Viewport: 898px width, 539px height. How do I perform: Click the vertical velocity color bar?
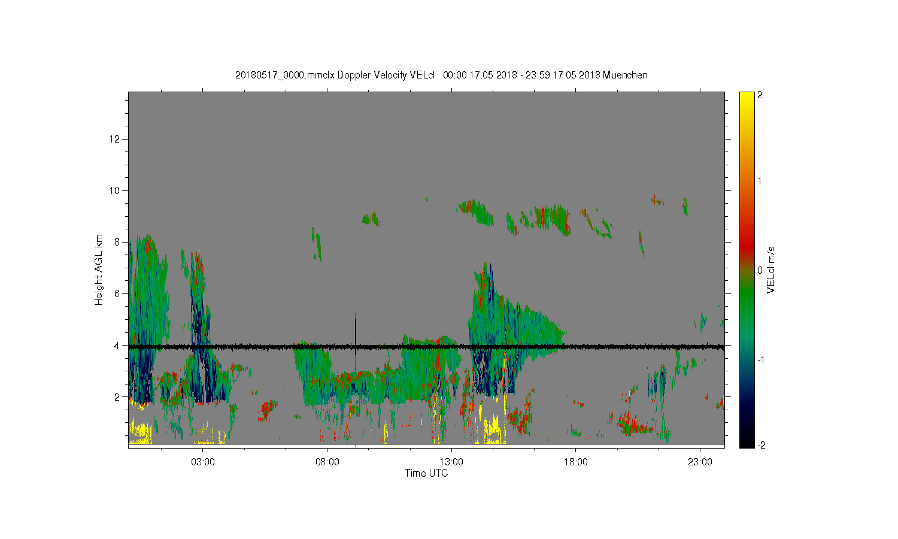[x=747, y=269]
